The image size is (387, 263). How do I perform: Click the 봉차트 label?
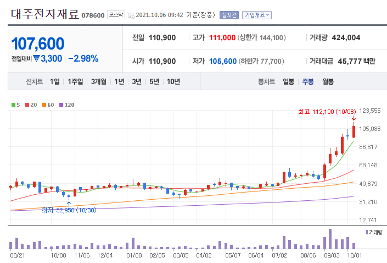[x=267, y=81]
